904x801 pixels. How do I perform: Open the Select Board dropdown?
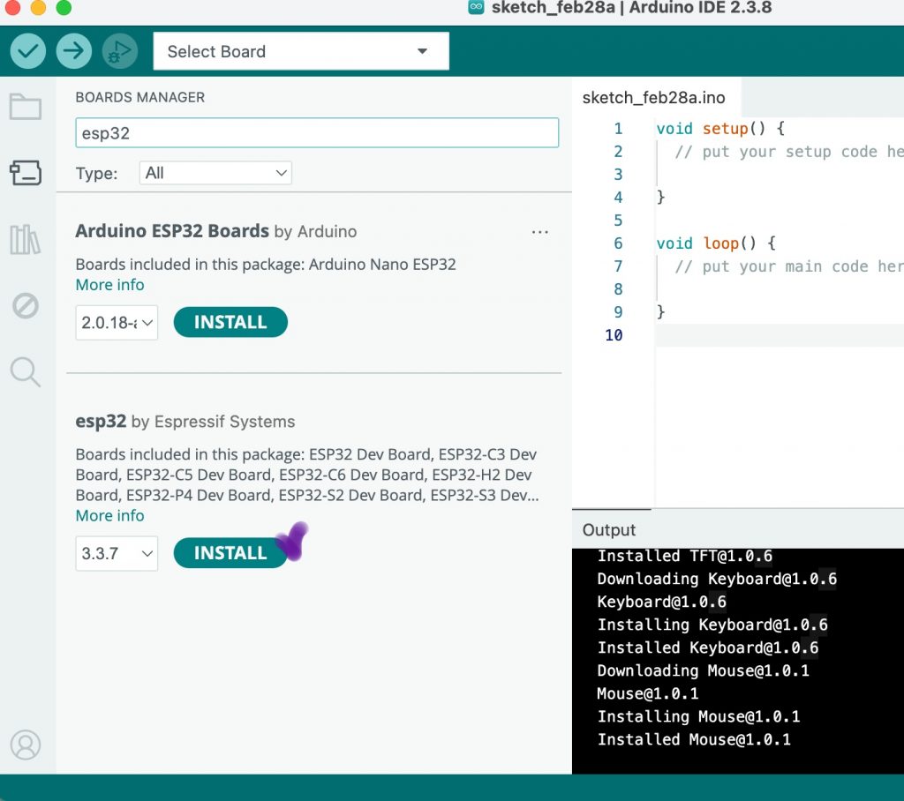click(x=301, y=51)
